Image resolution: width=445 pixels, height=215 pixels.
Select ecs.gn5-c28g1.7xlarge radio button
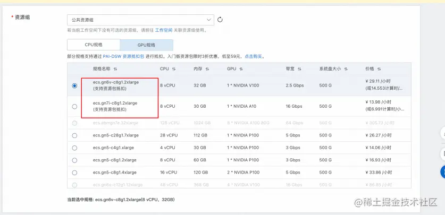[74, 135]
